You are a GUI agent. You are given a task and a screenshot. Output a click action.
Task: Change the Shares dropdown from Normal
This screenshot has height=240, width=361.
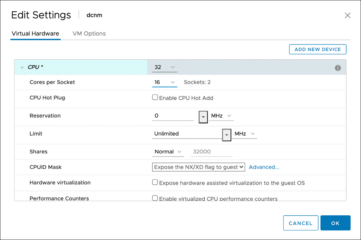(x=168, y=151)
